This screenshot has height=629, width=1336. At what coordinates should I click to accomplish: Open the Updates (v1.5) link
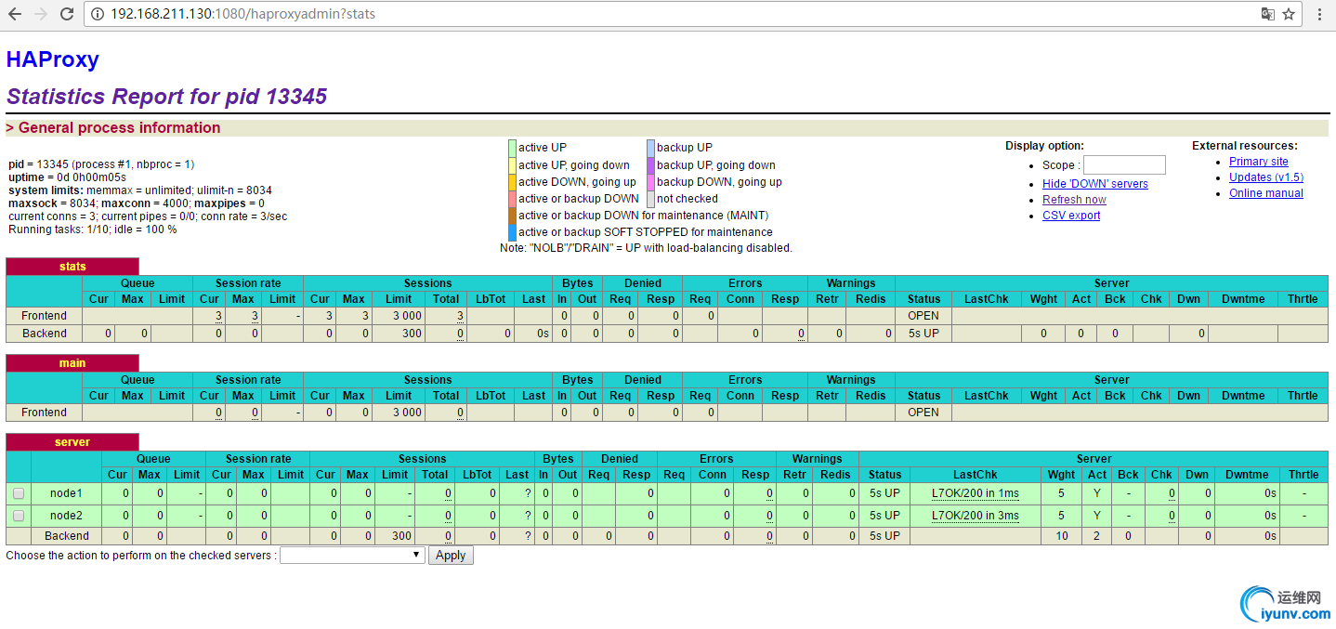tap(1266, 177)
